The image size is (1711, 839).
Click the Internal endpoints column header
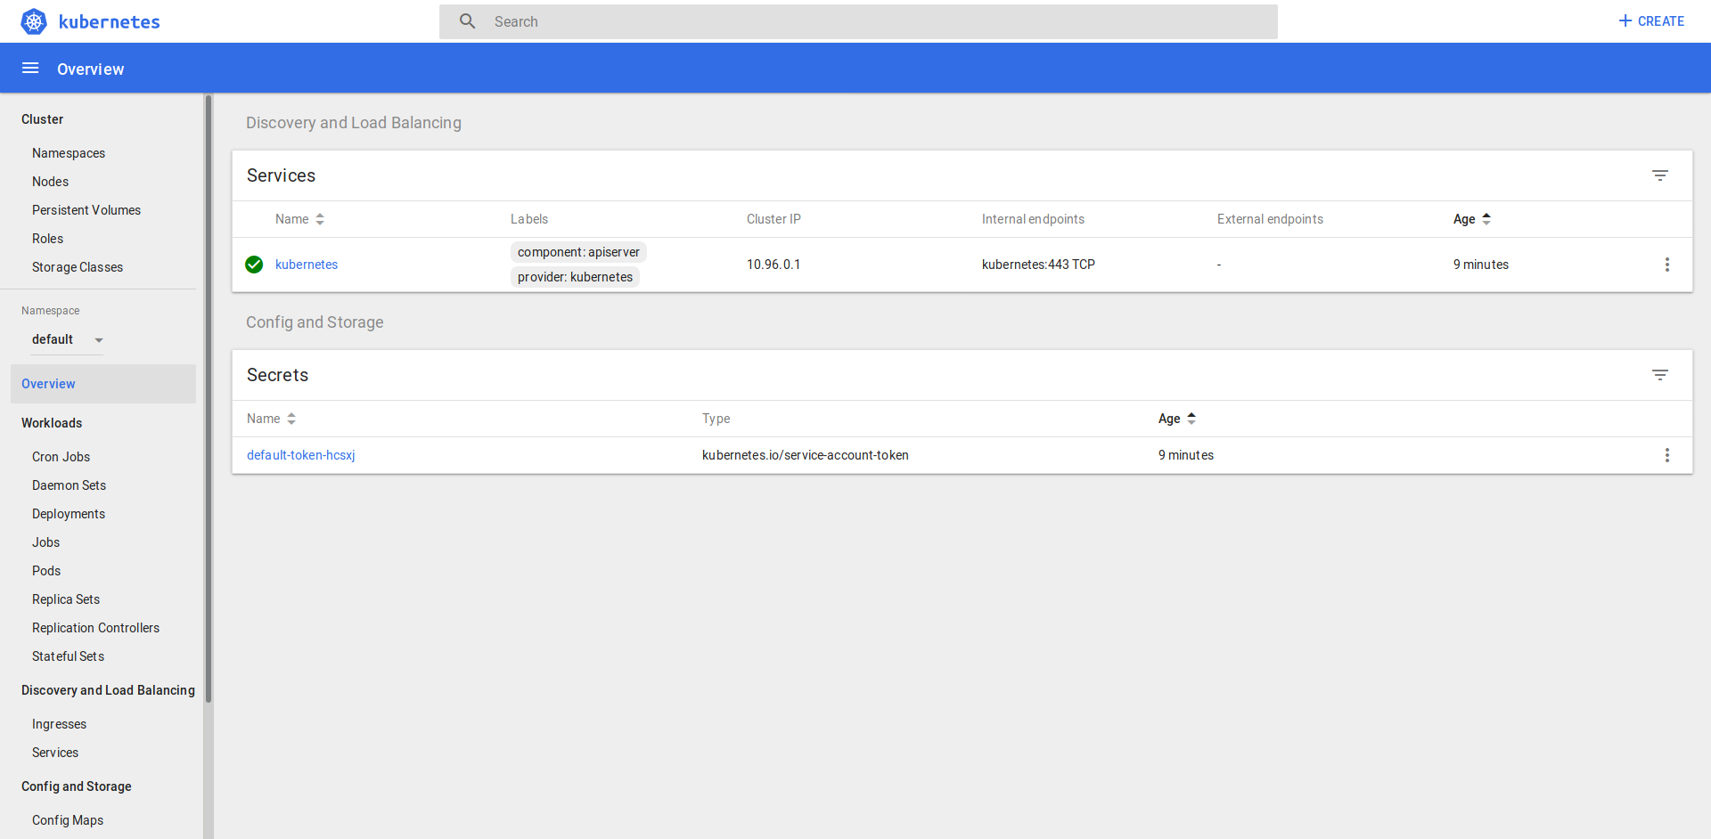coord(1033,219)
